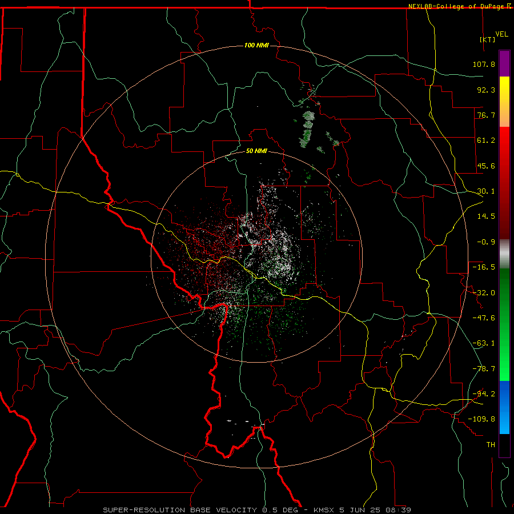The width and height of the screenshot is (514, 514).
Task: Click the 45.6 velocity scale value
Action: 486,166
